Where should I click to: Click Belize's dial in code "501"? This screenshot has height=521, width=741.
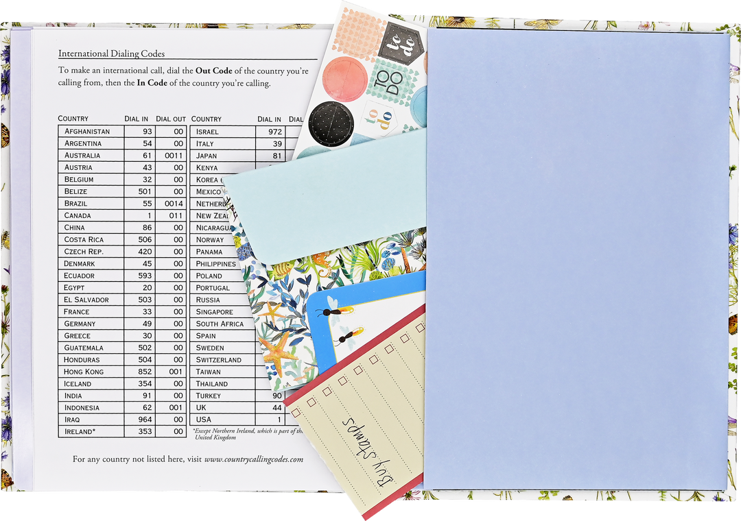(x=145, y=191)
